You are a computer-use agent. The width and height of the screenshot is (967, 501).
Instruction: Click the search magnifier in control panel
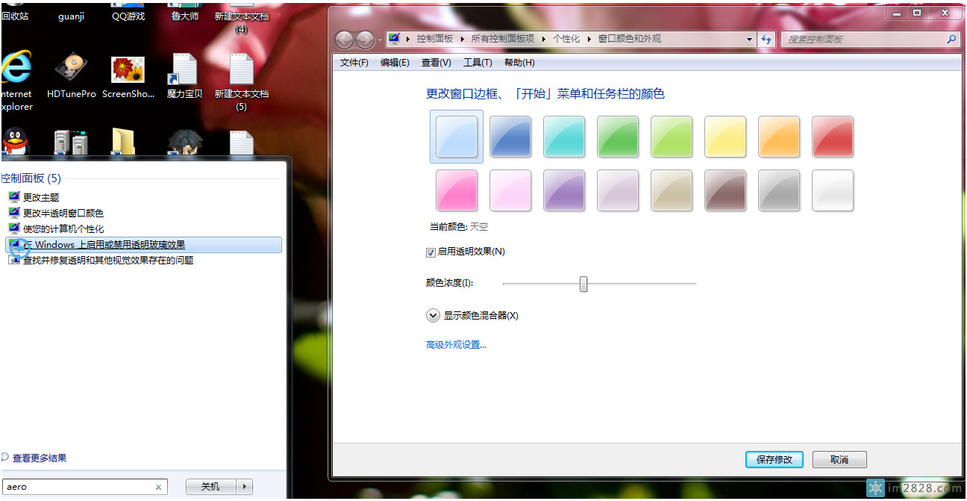coord(951,40)
